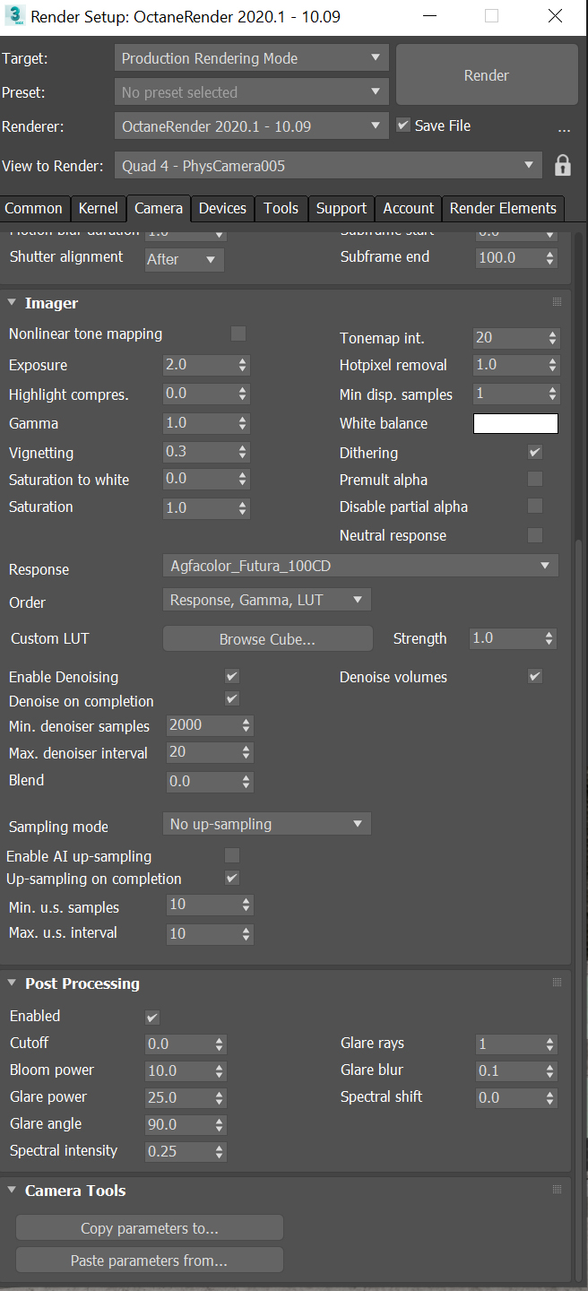Toggle the Save File checkbox

(403, 126)
